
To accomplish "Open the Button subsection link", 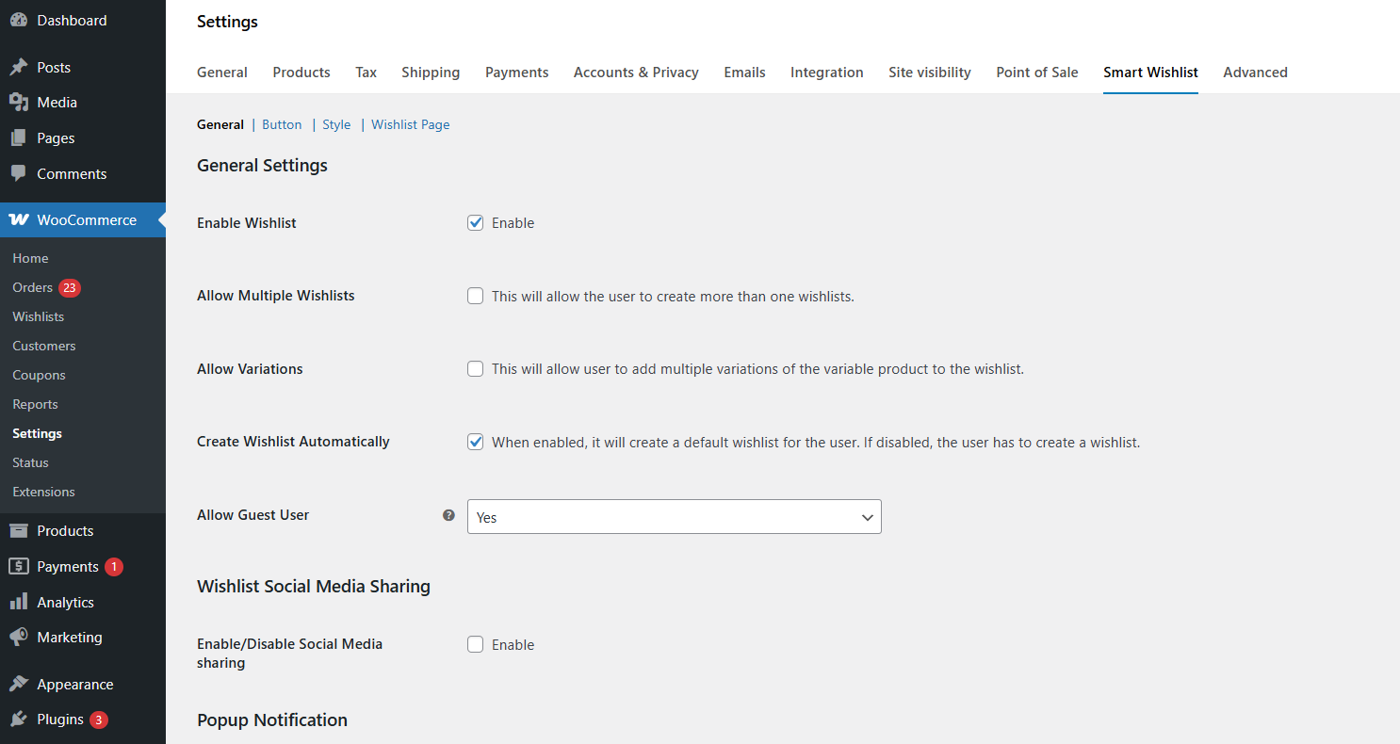I will pyautogui.click(x=282, y=124).
